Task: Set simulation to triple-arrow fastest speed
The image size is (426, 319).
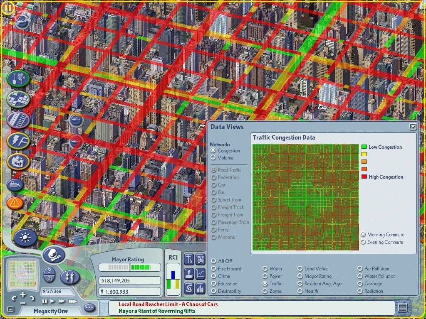Action: pos(73,301)
